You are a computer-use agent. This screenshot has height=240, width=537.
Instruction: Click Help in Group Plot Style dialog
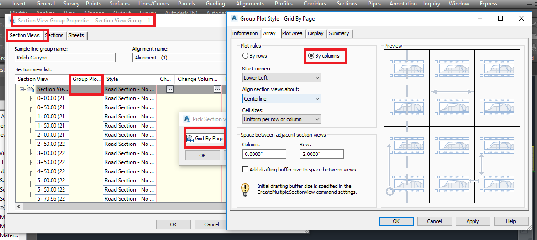(511, 221)
